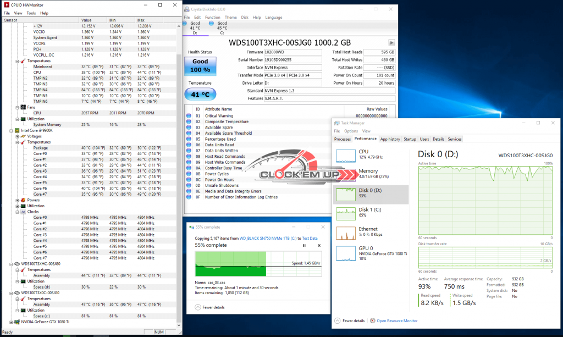This screenshot has height=337, width=563.
Task: Click the next-disk arrow beside the drive title
Action: point(391,42)
